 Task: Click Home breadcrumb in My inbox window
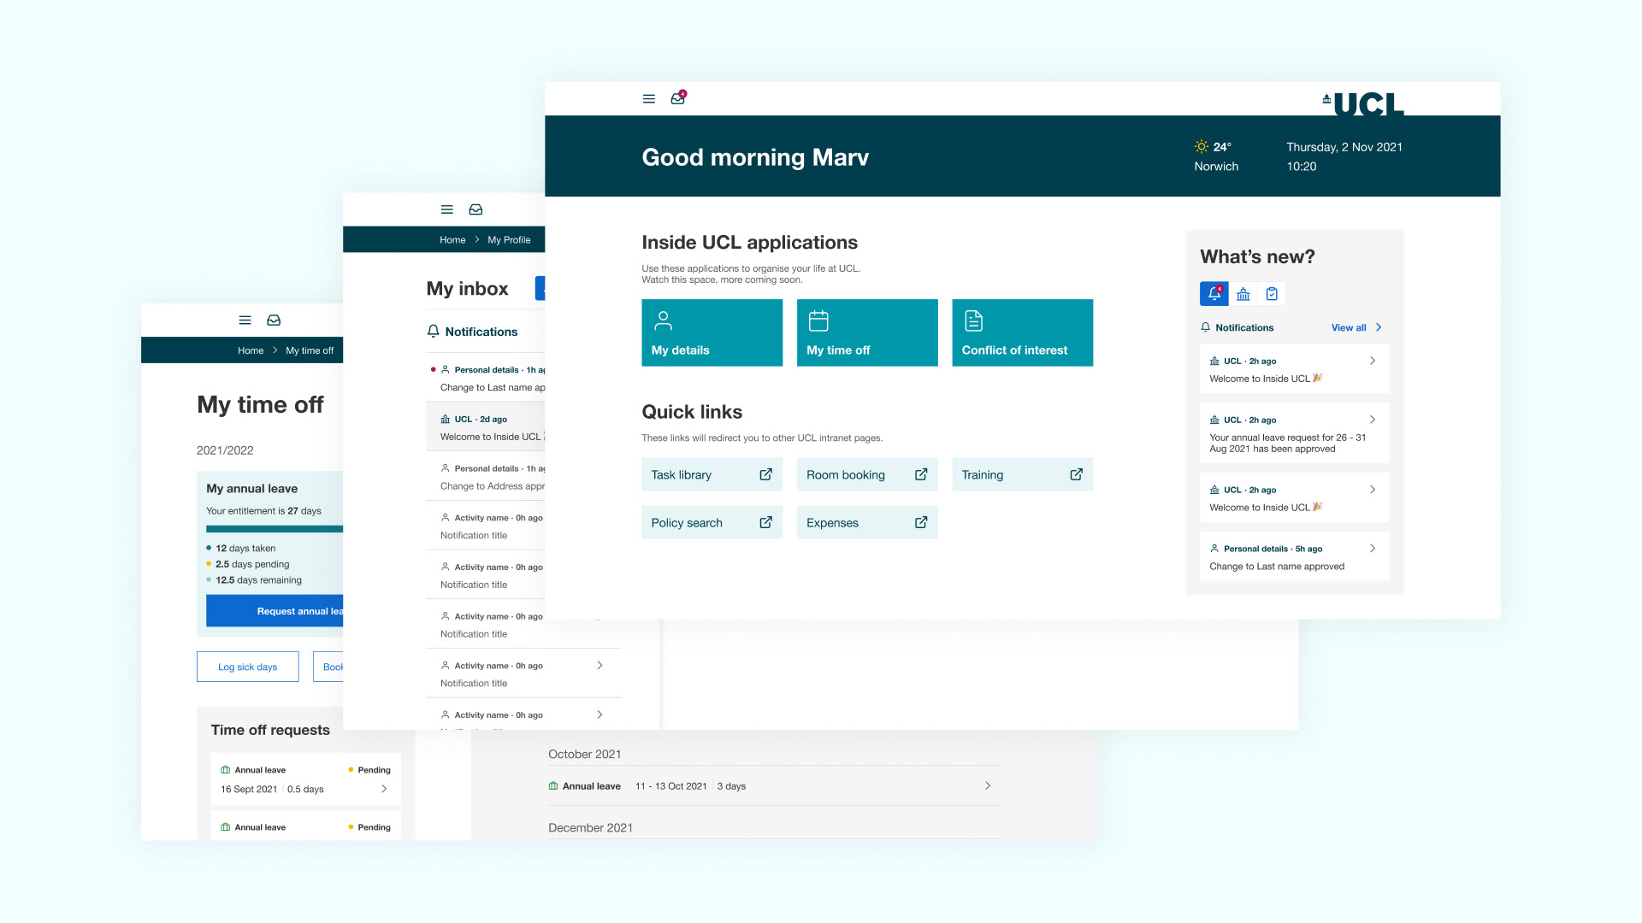452,240
